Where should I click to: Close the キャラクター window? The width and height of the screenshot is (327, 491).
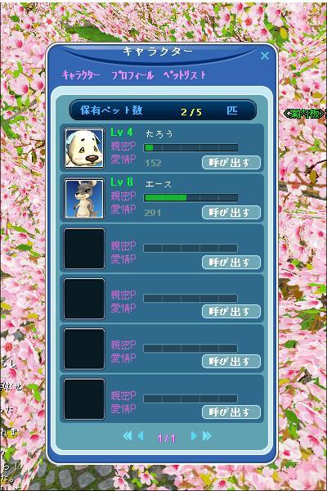click(265, 56)
